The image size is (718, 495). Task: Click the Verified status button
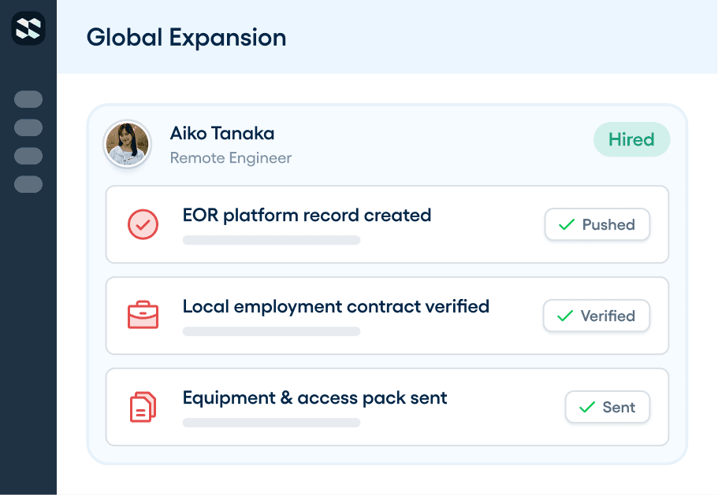pos(596,316)
